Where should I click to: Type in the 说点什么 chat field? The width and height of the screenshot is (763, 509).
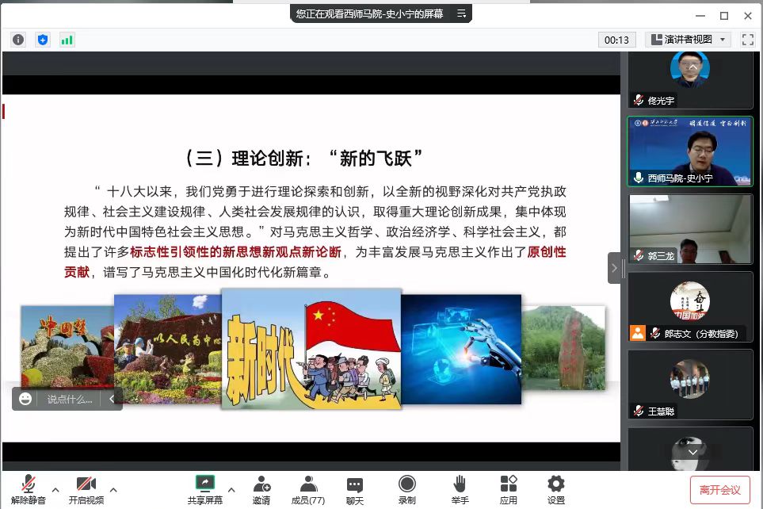(70, 400)
